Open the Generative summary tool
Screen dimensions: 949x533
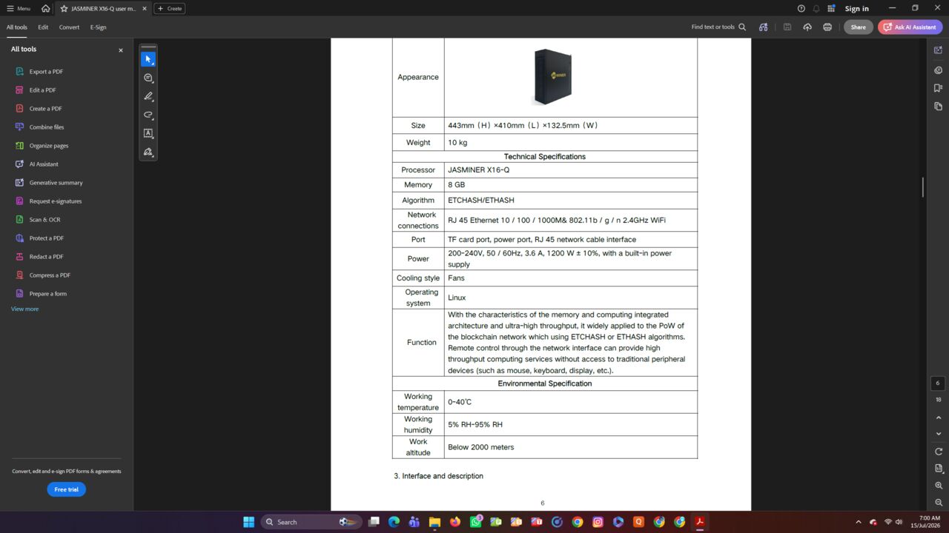pos(56,183)
